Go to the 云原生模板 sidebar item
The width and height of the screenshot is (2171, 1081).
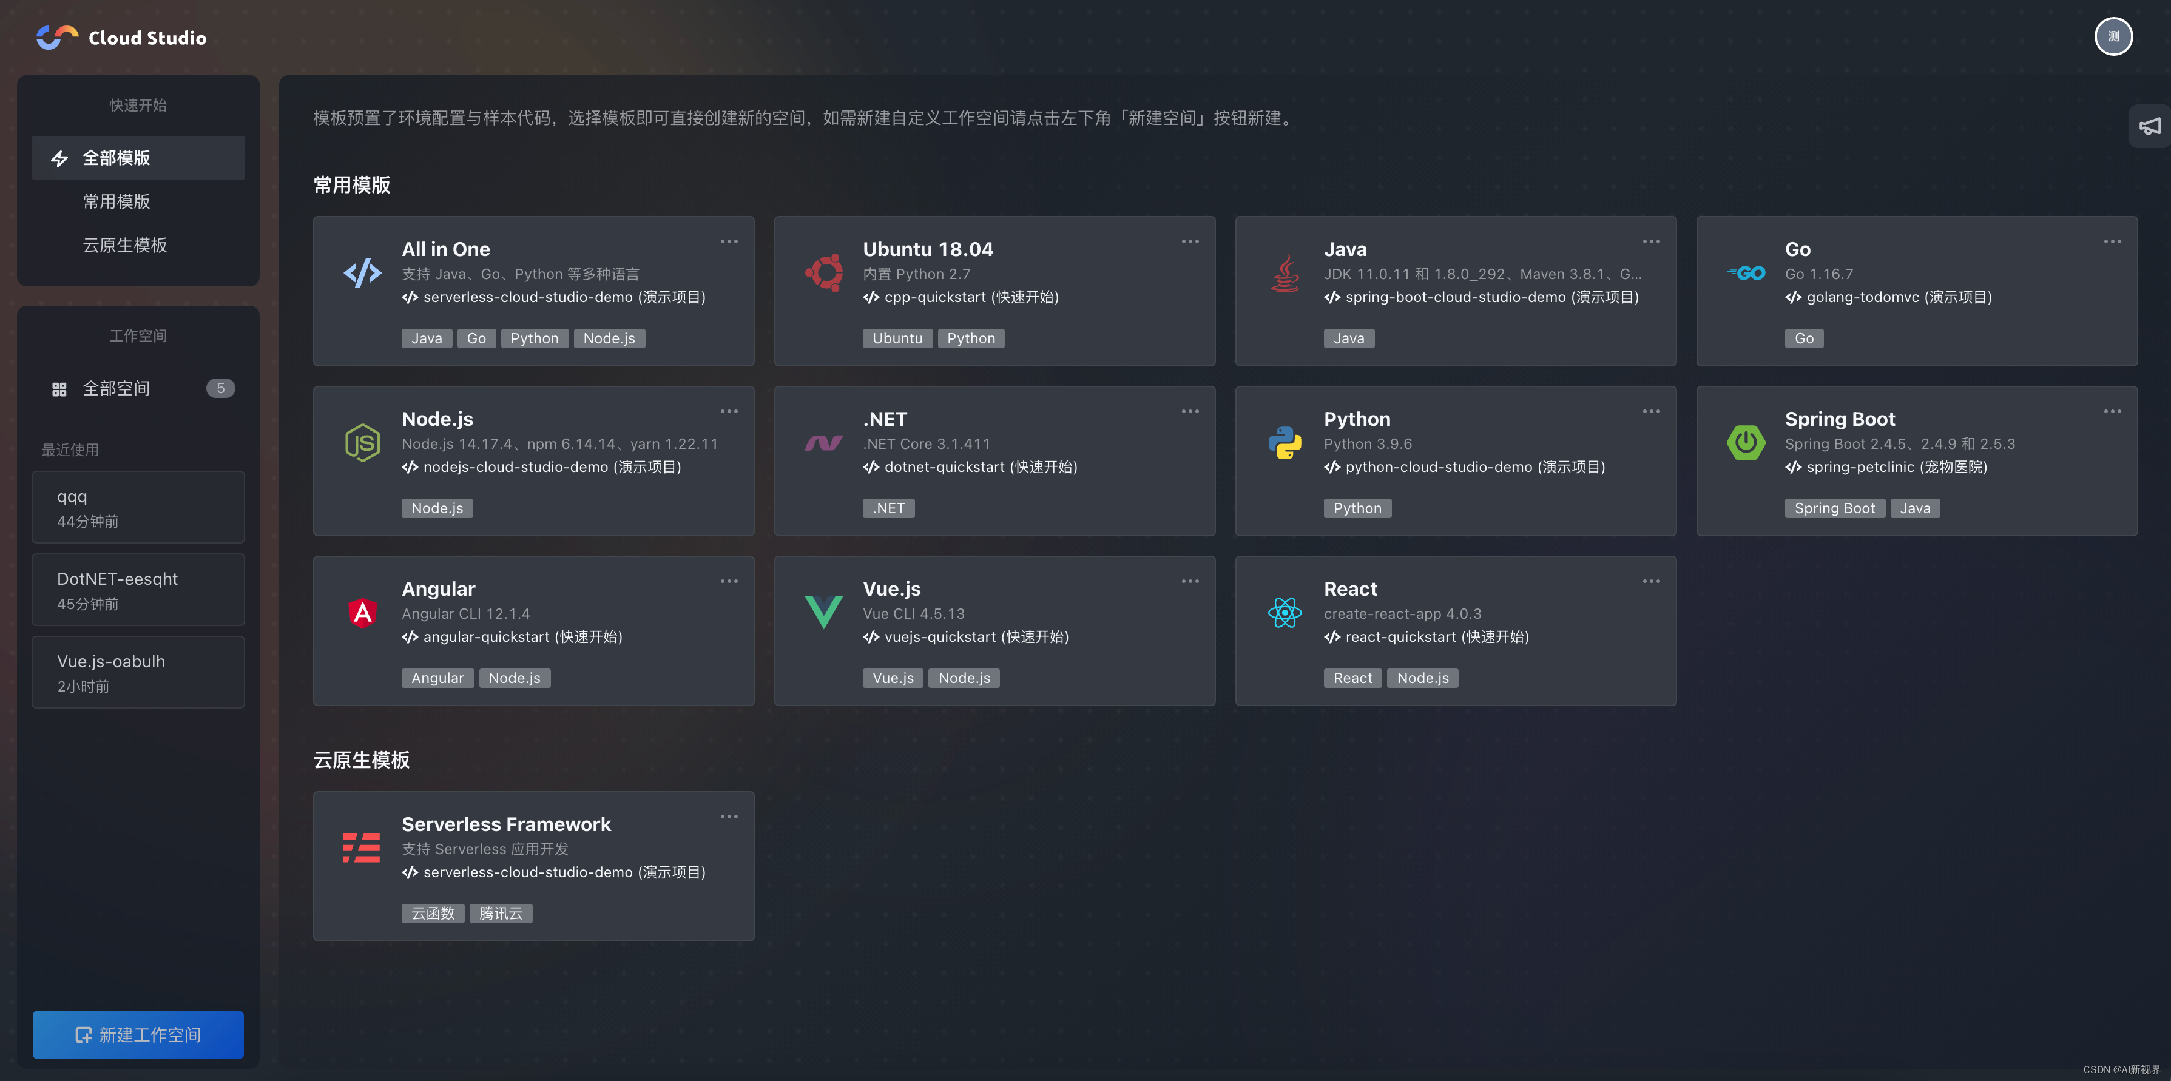125,245
